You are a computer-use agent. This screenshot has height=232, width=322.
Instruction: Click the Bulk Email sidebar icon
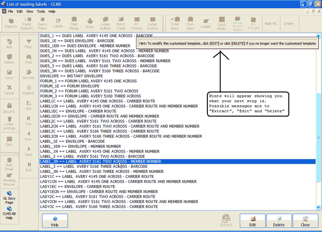[x=9, y=163]
